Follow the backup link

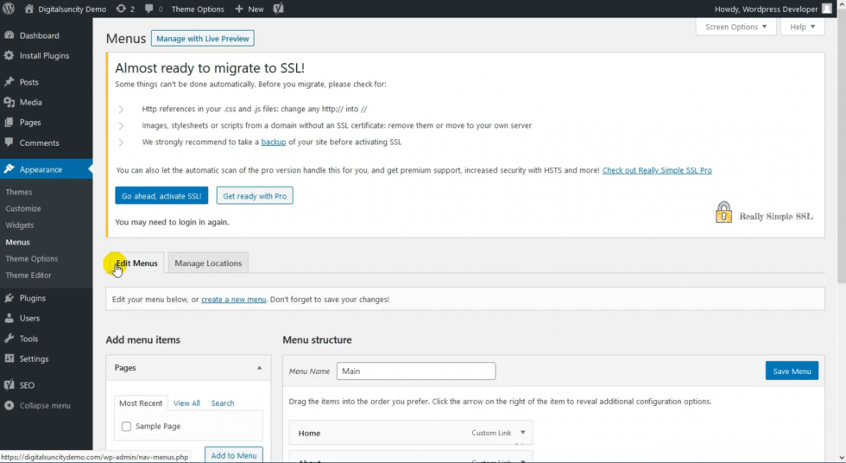tap(274, 142)
